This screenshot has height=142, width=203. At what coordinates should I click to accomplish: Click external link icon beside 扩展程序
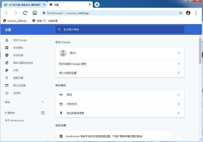(x=43, y=113)
